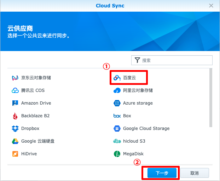220x181 pixels.
Task: Select the Backblaze B2 label
Action: [35, 116]
